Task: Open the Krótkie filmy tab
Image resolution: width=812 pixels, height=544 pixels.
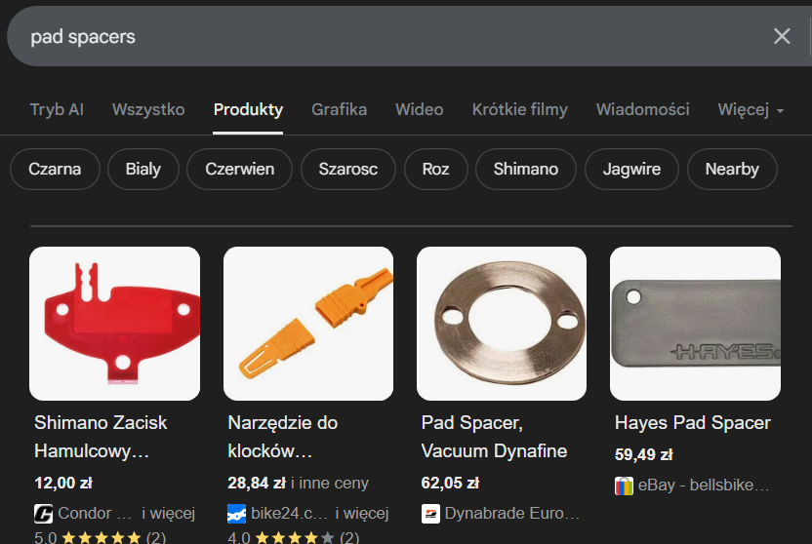Action: 520,109
